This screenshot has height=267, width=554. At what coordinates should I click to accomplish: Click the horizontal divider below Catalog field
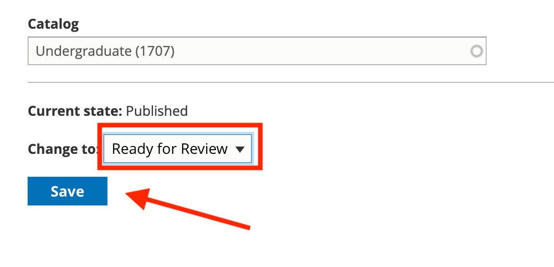click(291, 82)
